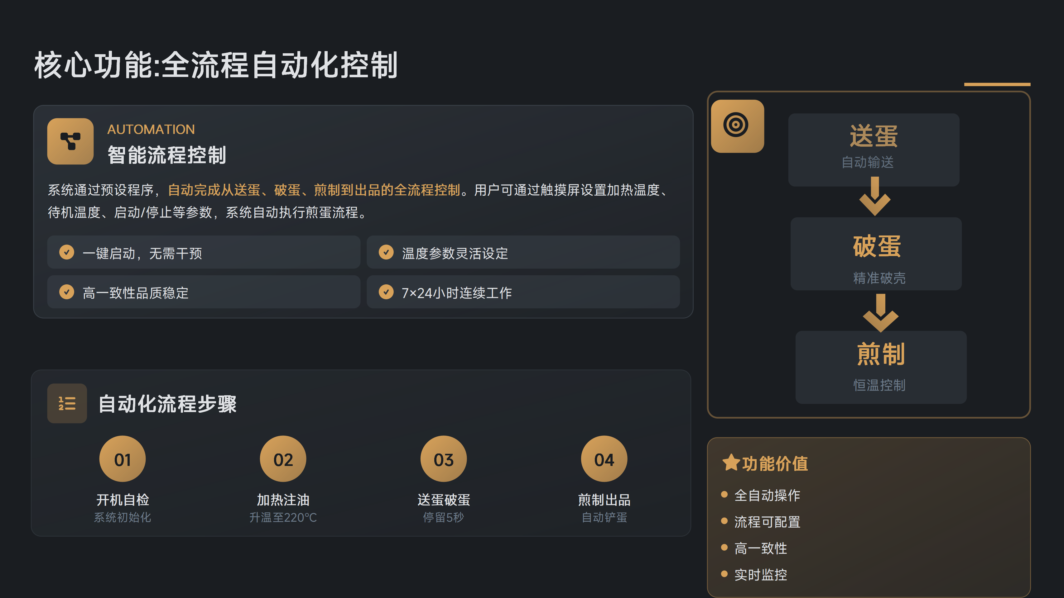Click the 01 step circle
This screenshot has height=598, width=1064.
[122, 459]
